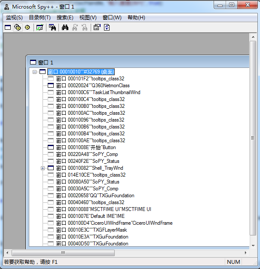
Task: Click icon beside 00020024 Q360NetmonClass
Action: point(51,86)
